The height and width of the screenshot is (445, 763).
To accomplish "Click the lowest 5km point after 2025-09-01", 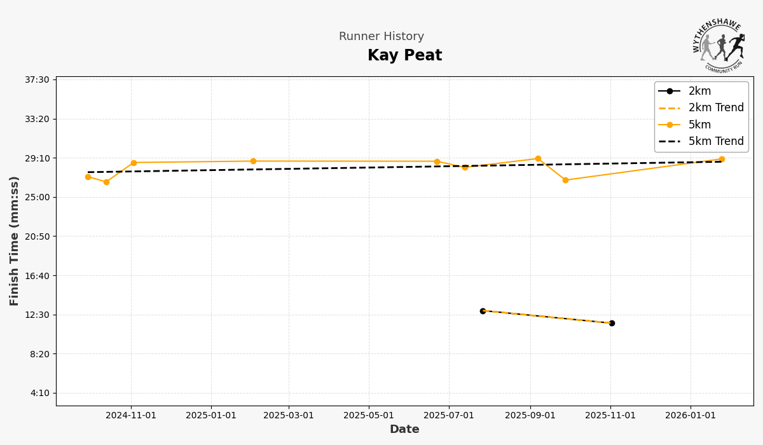I will tap(565, 180).
